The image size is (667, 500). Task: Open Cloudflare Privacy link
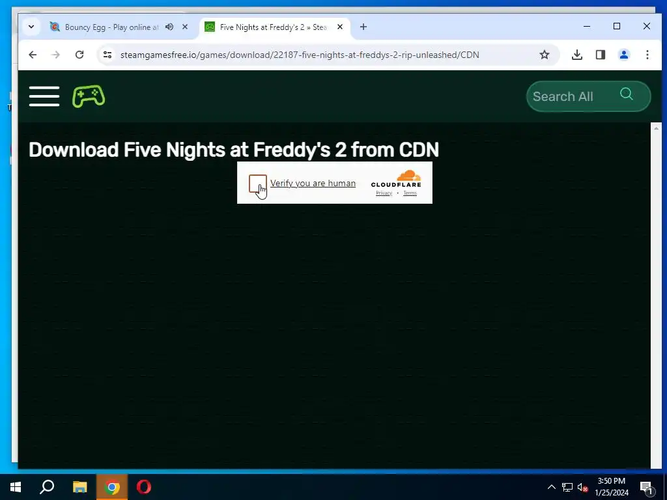384,193
